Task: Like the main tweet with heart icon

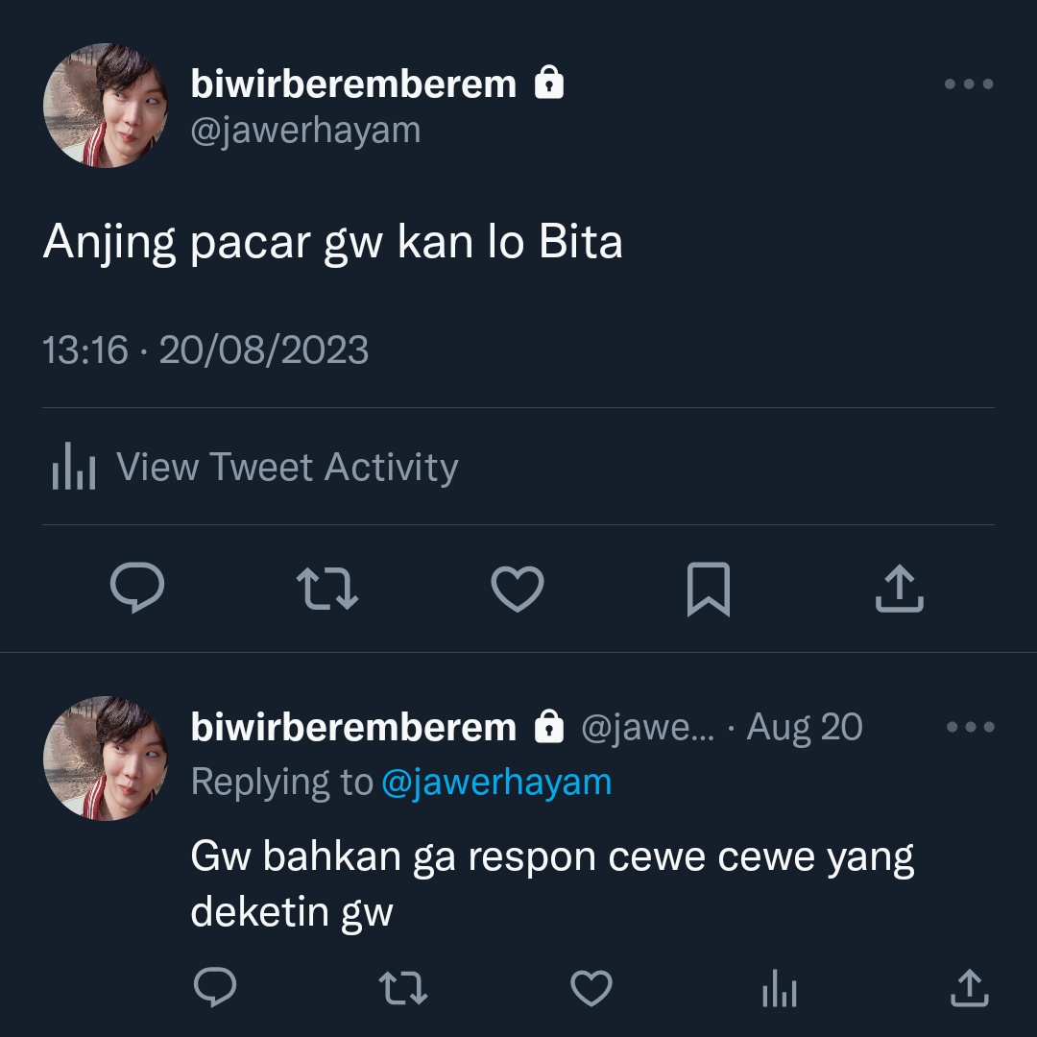Action: click(518, 588)
